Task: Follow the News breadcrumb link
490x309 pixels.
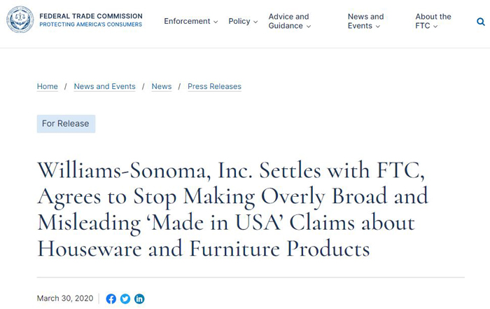Action: (162, 86)
